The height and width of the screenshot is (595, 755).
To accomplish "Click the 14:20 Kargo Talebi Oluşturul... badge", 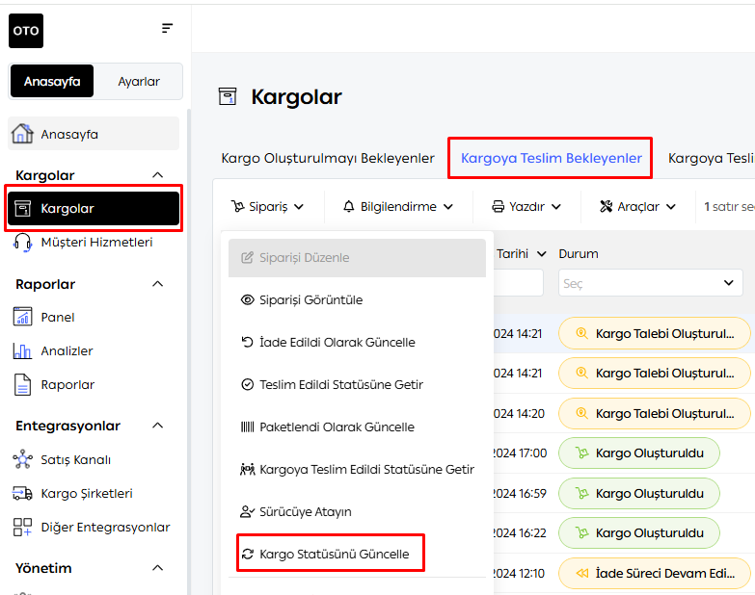I will point(654,413).
